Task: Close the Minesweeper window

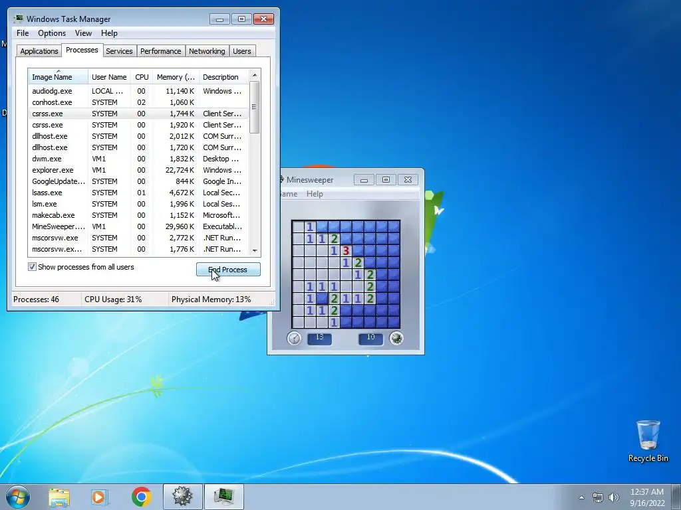Action: coord(408,179)
